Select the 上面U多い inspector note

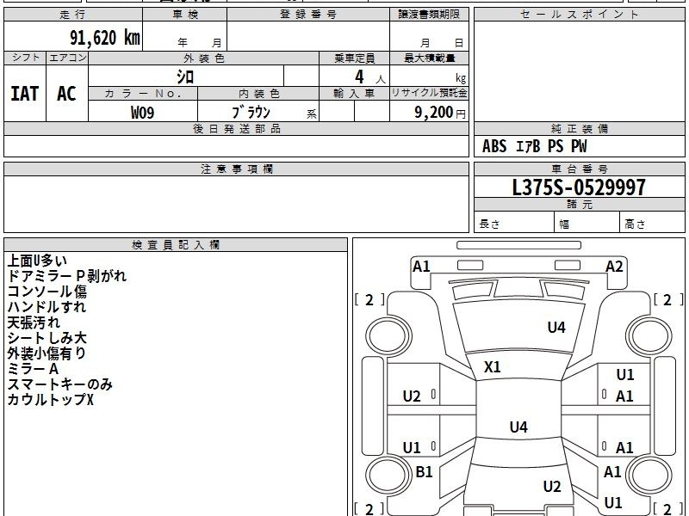point(37,261)
